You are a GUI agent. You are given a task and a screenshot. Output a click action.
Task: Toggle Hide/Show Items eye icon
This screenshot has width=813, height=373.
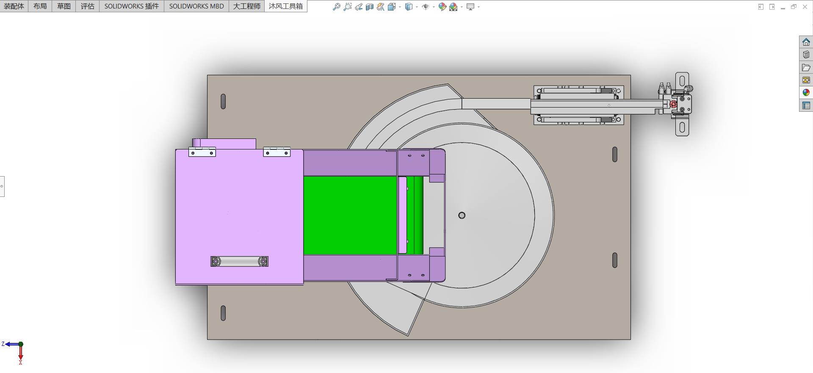tap(426, 7)
